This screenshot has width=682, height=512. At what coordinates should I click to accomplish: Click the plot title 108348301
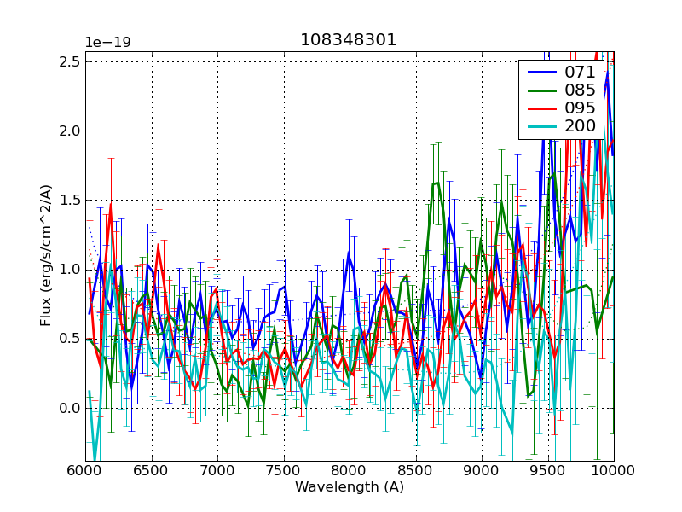(x=349, y=40)
